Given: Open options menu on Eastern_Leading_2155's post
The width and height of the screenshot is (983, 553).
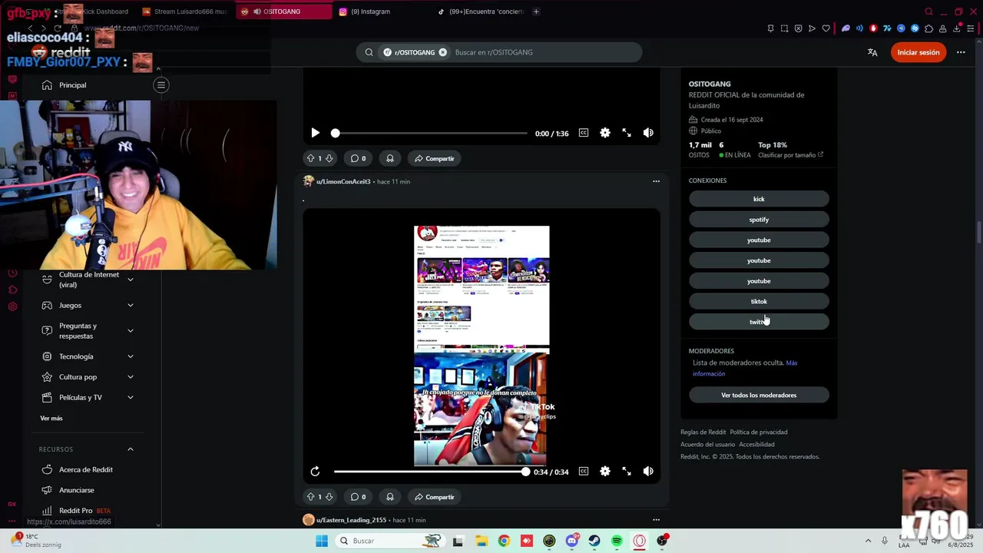Looking at the screenshot, I should pos(656,520).
